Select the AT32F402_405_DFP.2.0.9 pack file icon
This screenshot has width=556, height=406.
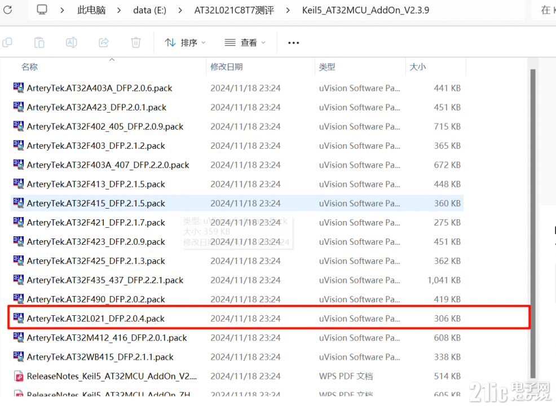[19, 126]
